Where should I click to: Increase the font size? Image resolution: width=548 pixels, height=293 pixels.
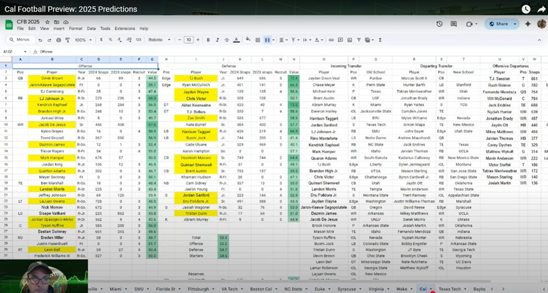point(198,40)
